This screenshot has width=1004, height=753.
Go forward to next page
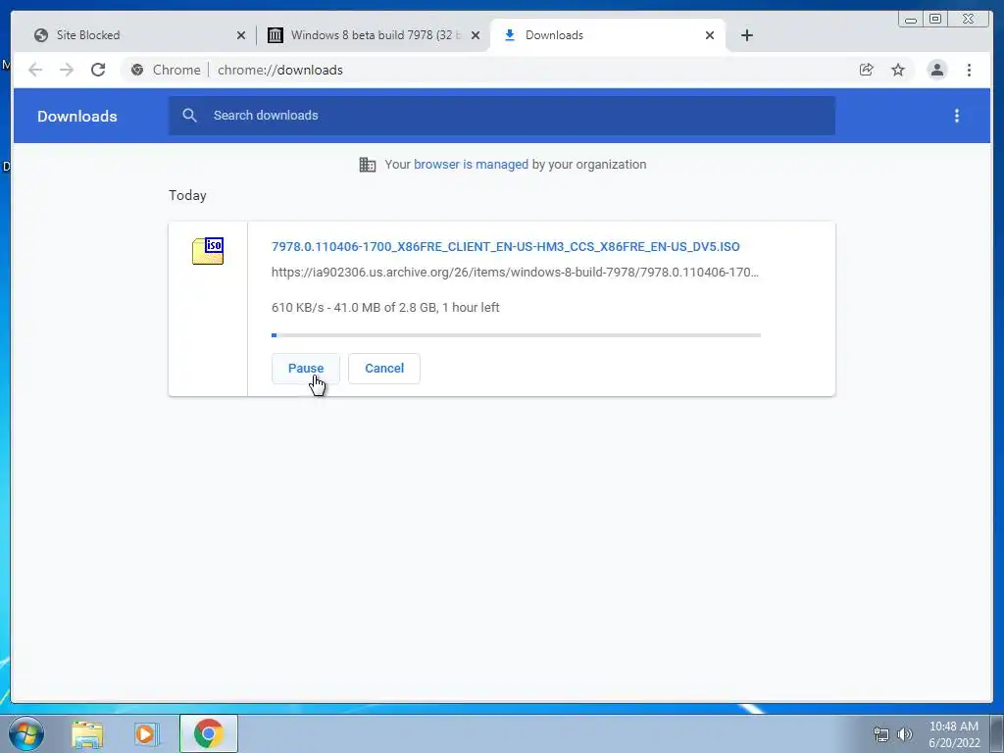point(67,70)
